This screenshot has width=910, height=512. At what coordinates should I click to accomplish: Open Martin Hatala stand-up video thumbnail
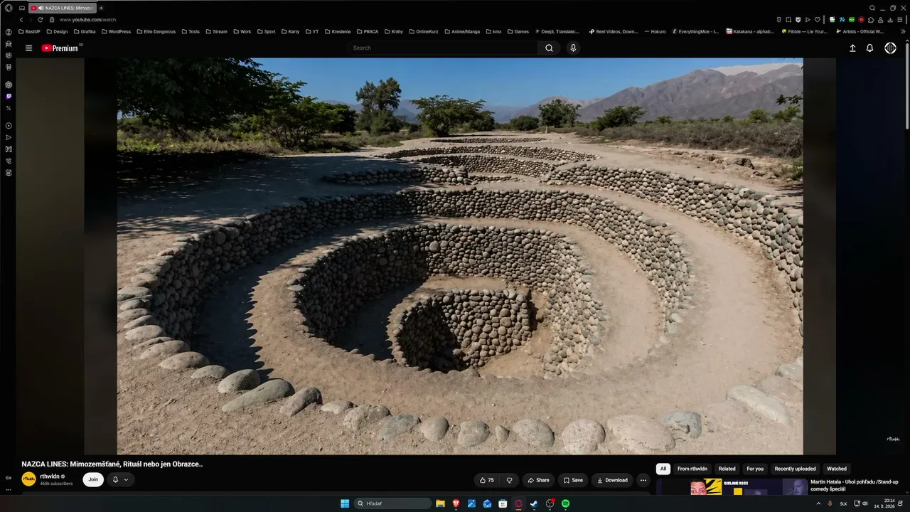coord(732,486)
